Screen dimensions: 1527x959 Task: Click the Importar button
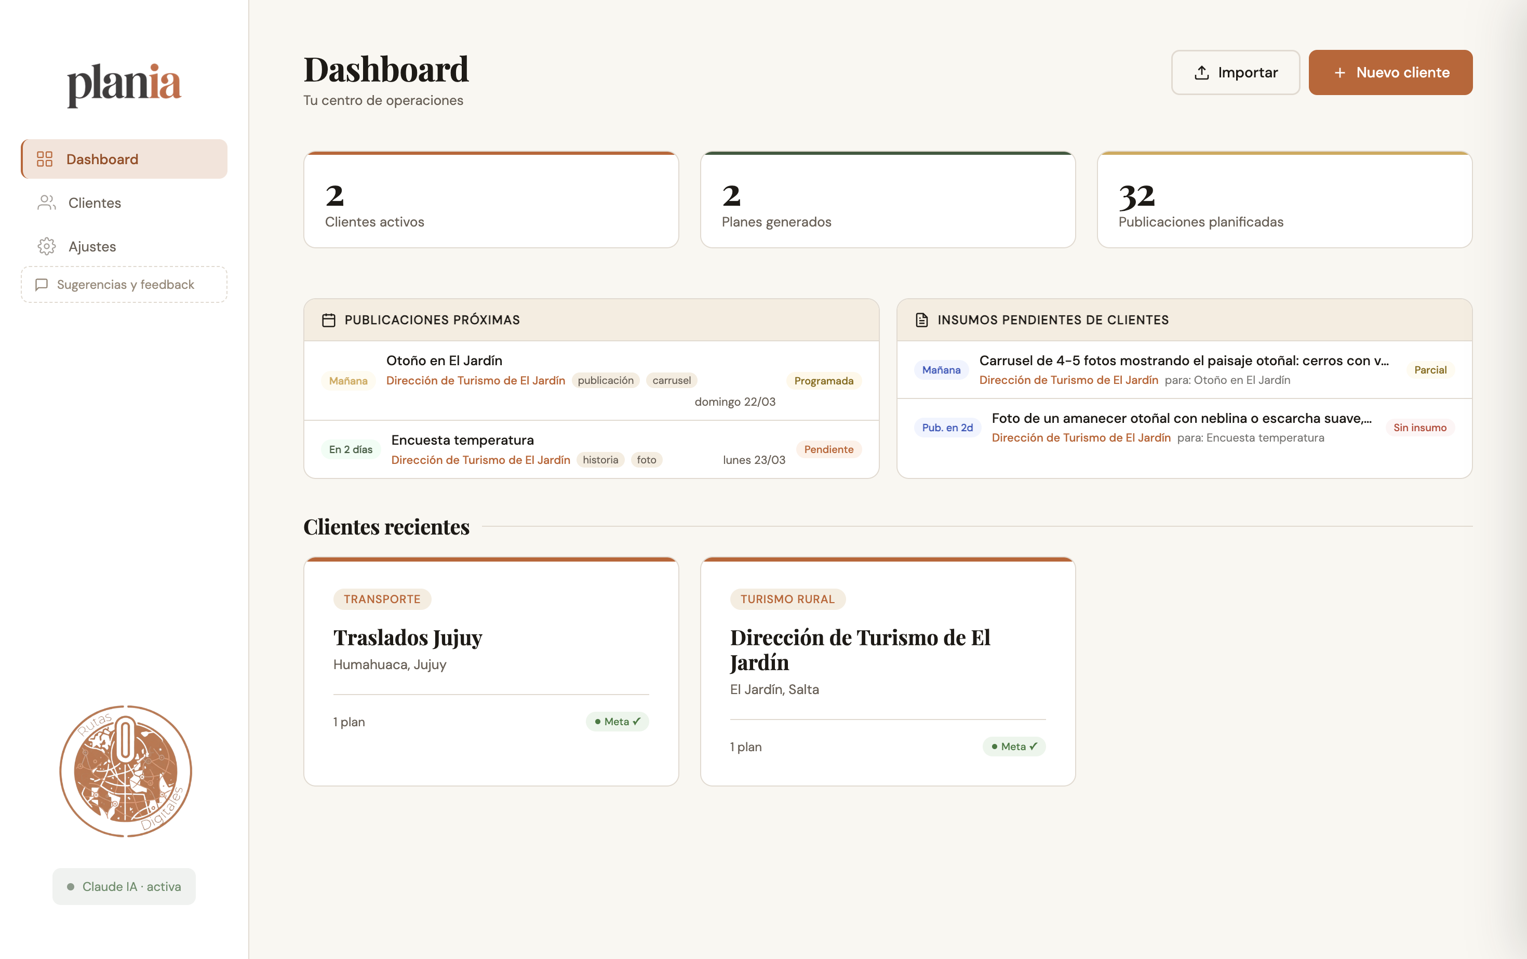click(x=1235, y=72)
